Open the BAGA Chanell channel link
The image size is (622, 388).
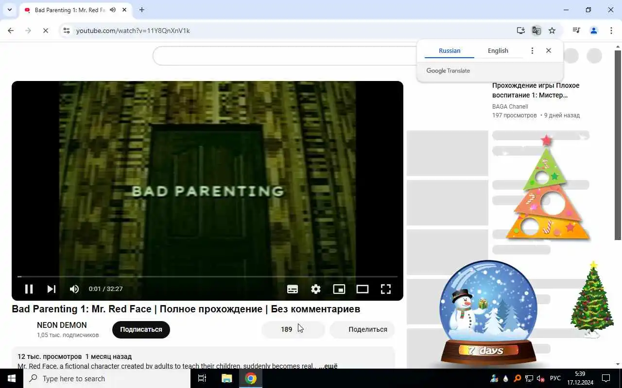pos(510,107)
